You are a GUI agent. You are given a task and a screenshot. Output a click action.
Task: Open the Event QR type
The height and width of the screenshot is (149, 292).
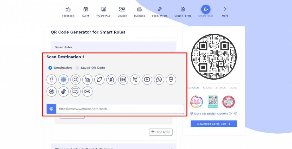(86, 9)
